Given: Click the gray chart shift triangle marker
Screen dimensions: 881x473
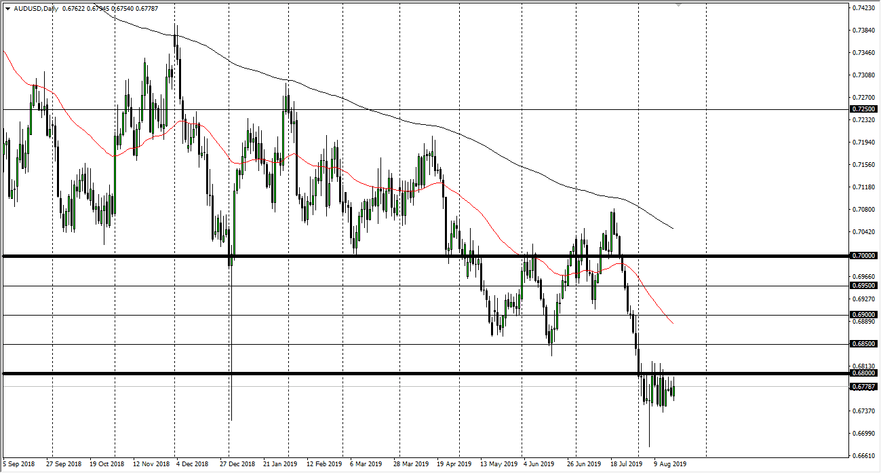Looking at the screenshot, I should (x=678, y=5).
